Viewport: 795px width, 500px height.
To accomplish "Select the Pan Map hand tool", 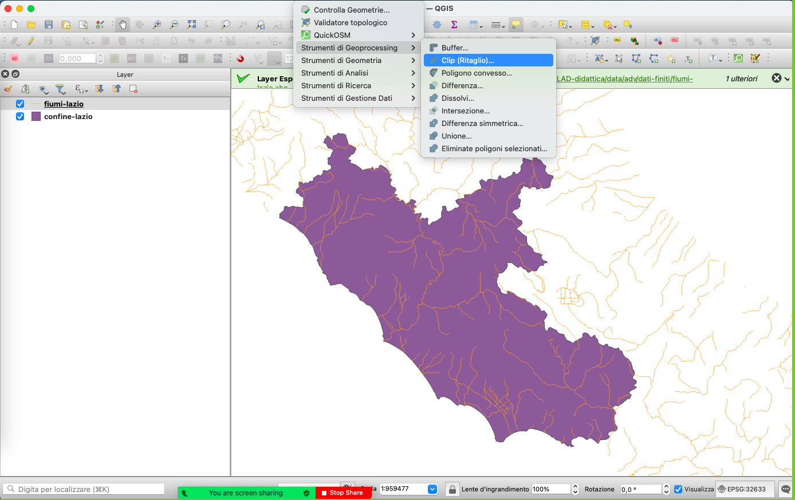I will [x=123, y=25].
